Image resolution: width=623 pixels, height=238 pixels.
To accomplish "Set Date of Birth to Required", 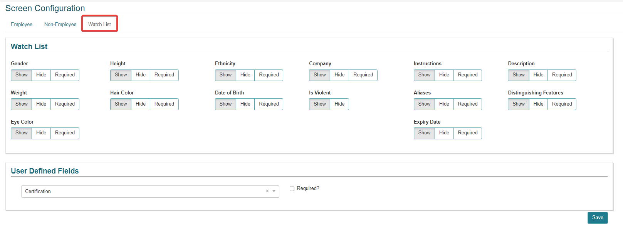I will tap(269, 104).
